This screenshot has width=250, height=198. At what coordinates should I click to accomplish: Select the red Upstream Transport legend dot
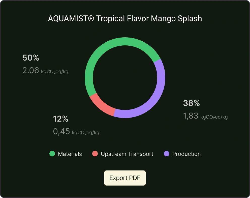(x=95, y=154)
